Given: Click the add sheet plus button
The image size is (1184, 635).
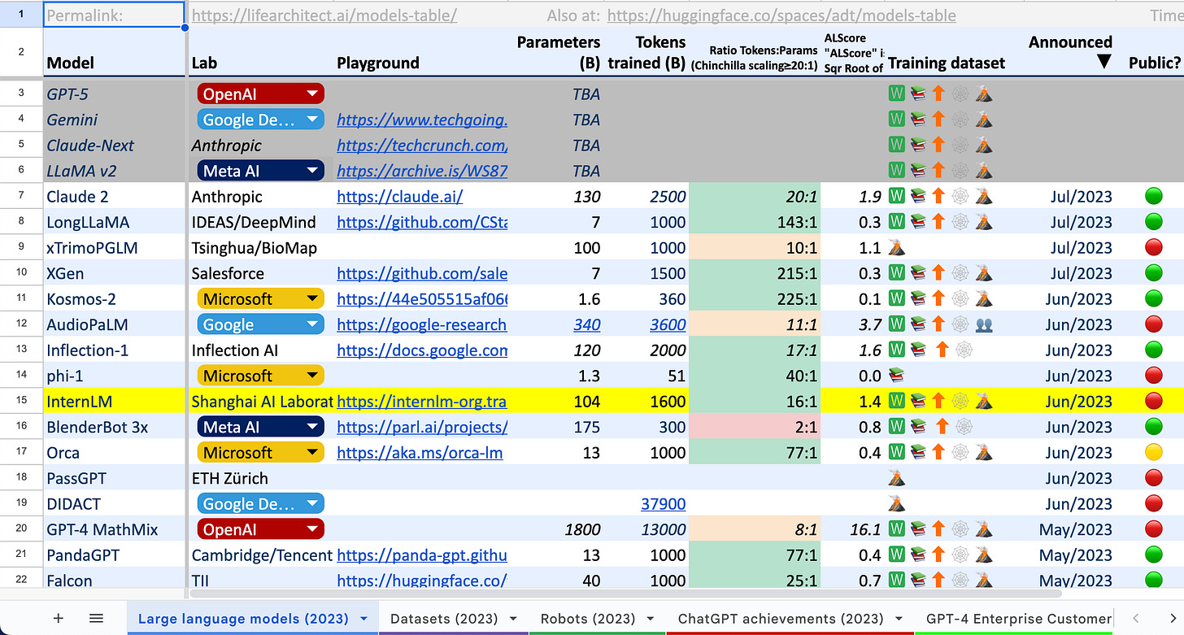Looking at the screenshot, I should 58,619.
